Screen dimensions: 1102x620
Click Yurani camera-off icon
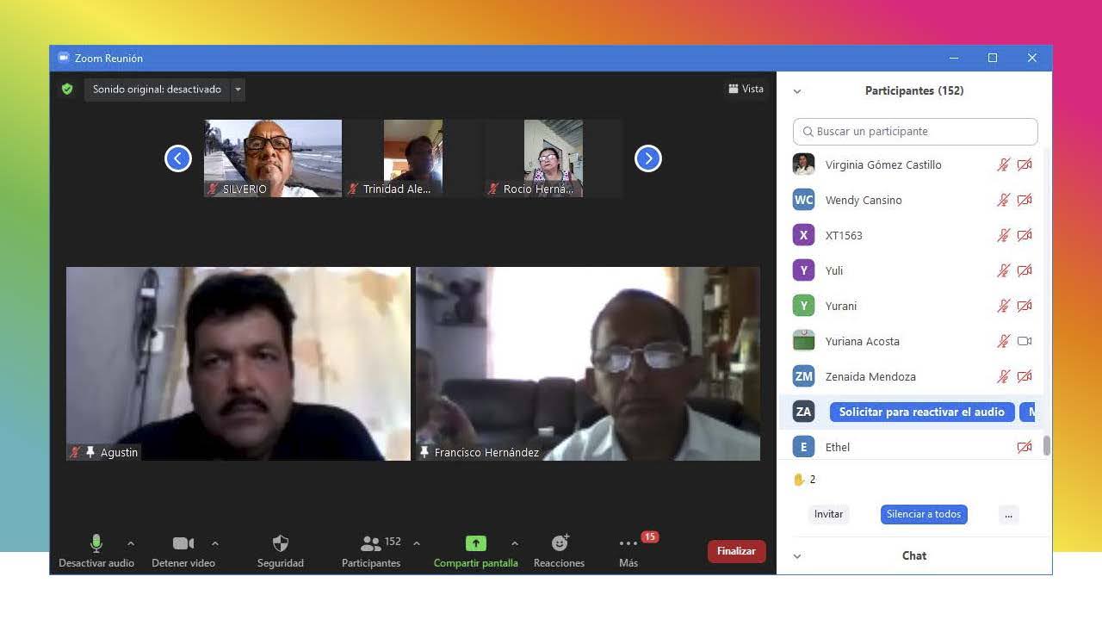(x=1025, y=306)
